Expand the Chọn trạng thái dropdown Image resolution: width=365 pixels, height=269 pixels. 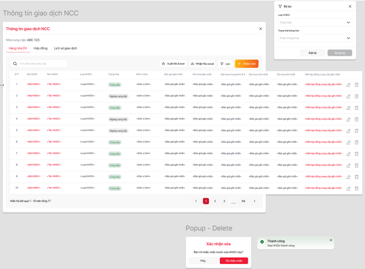point(315,38)
